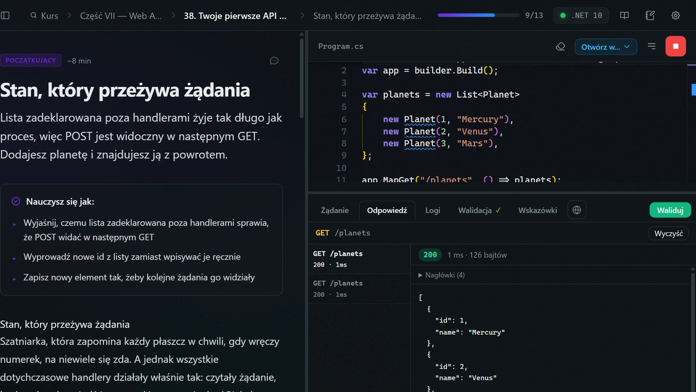696x392 pixels.
Task: Open the notes edit icon
Action: pos(650,15)
